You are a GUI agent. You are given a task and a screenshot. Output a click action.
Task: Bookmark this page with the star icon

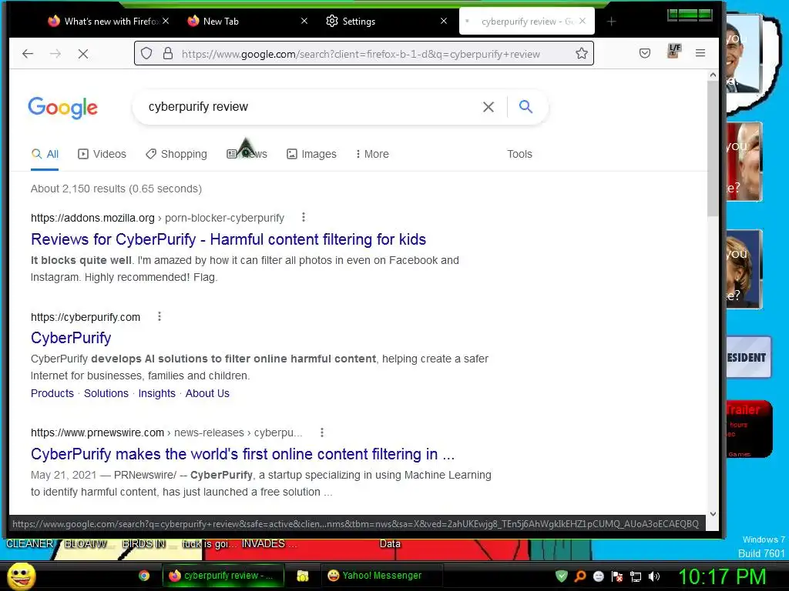[x=582, y=53]
